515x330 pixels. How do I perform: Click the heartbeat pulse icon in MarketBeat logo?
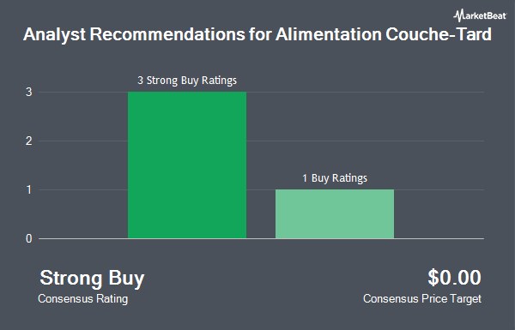tap(458, 15)
